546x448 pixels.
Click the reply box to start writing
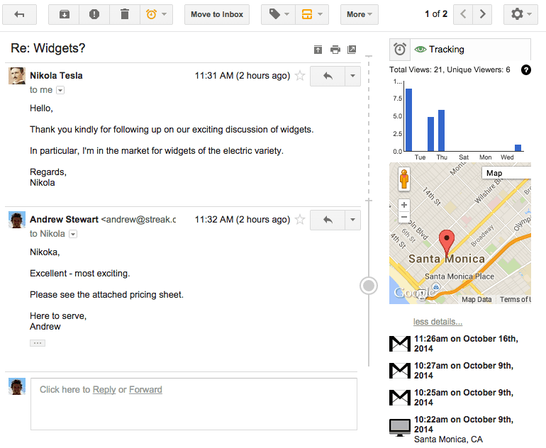(x=193, y=404)
